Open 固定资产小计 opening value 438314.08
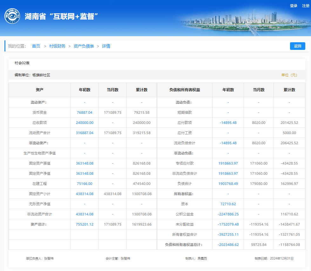The image size is (311, 271). 85,194
